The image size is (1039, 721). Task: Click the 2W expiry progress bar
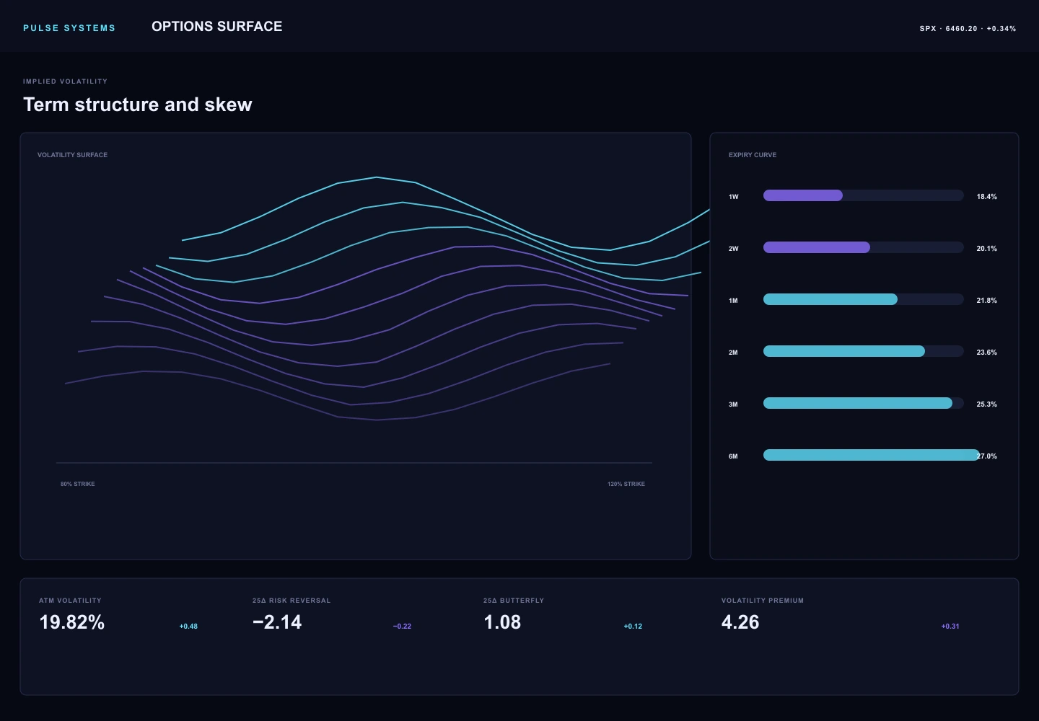864,247
